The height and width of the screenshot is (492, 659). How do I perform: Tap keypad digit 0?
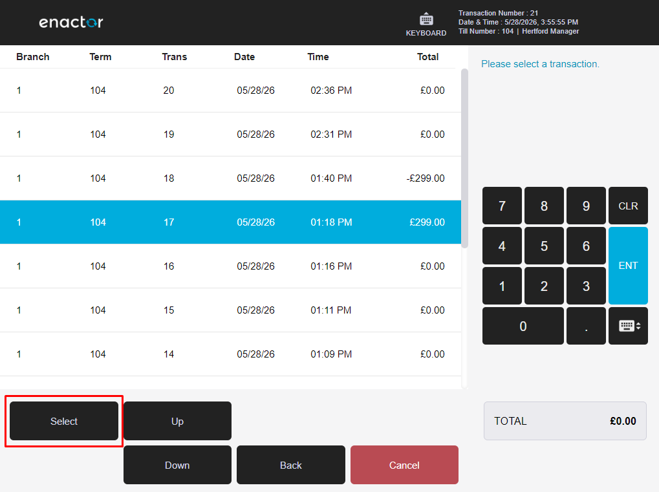pos(523,326)
